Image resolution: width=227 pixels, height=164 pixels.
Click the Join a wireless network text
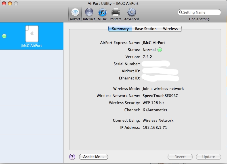(x=163, y=89)
